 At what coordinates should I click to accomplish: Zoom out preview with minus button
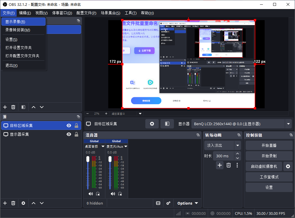(88, 114)
